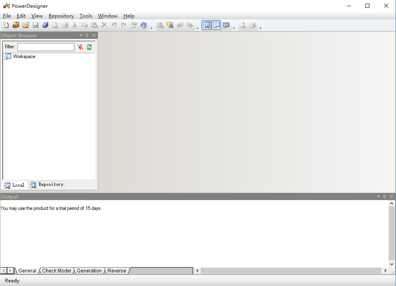Click the Copy icon
The image size is (396, 286).
pos(84,25)
